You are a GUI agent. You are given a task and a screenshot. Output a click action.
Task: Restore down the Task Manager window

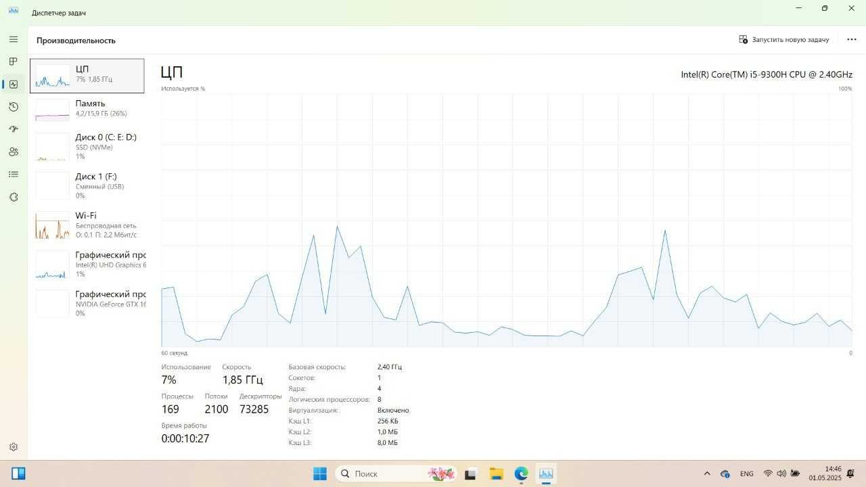[825, 8]
